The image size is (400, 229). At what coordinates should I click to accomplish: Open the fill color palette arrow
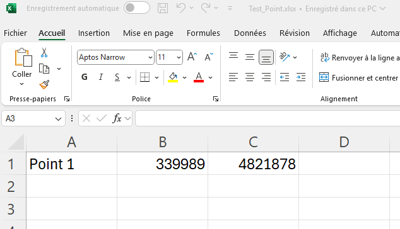tap(184, 77)
